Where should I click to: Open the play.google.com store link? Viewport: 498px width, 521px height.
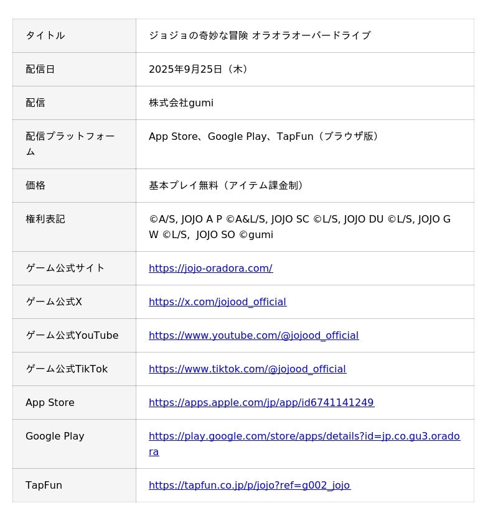(304, 436)
